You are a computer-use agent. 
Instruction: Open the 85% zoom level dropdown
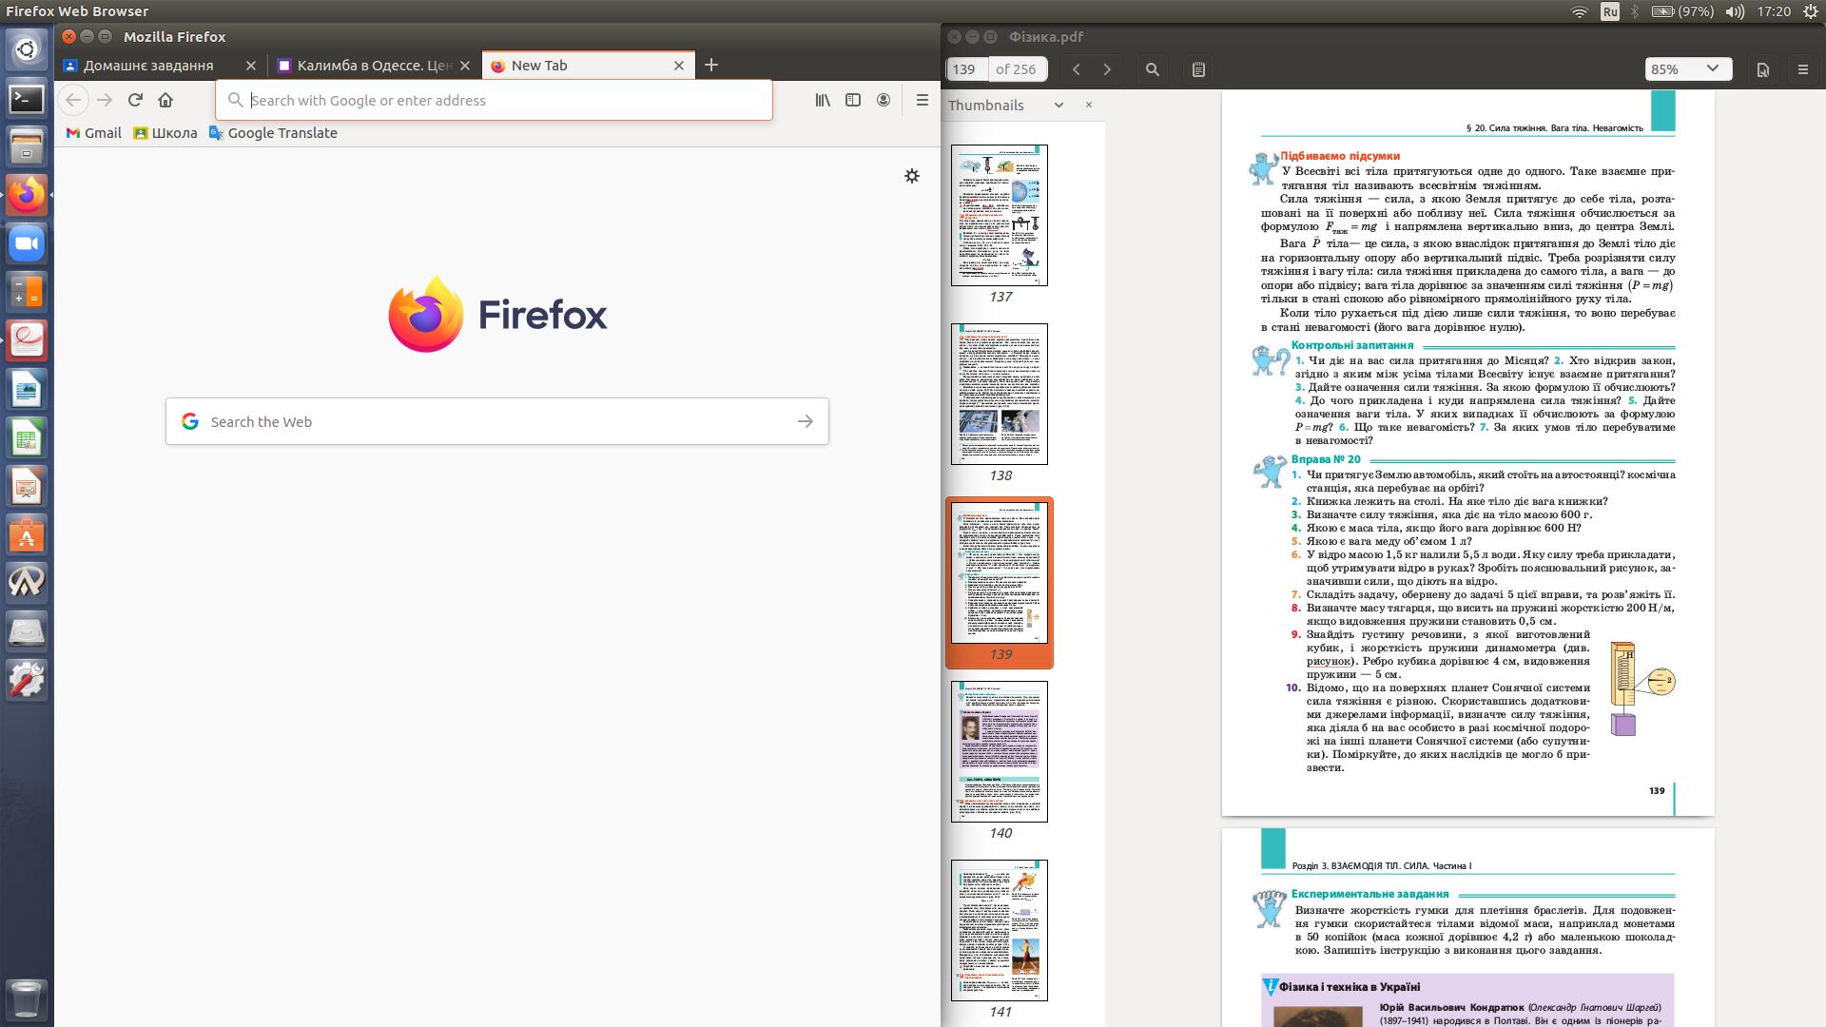[x=1688, y=69]
